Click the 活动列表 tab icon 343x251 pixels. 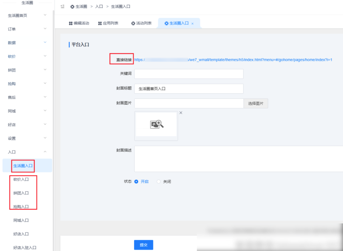[x=133, y=23]
